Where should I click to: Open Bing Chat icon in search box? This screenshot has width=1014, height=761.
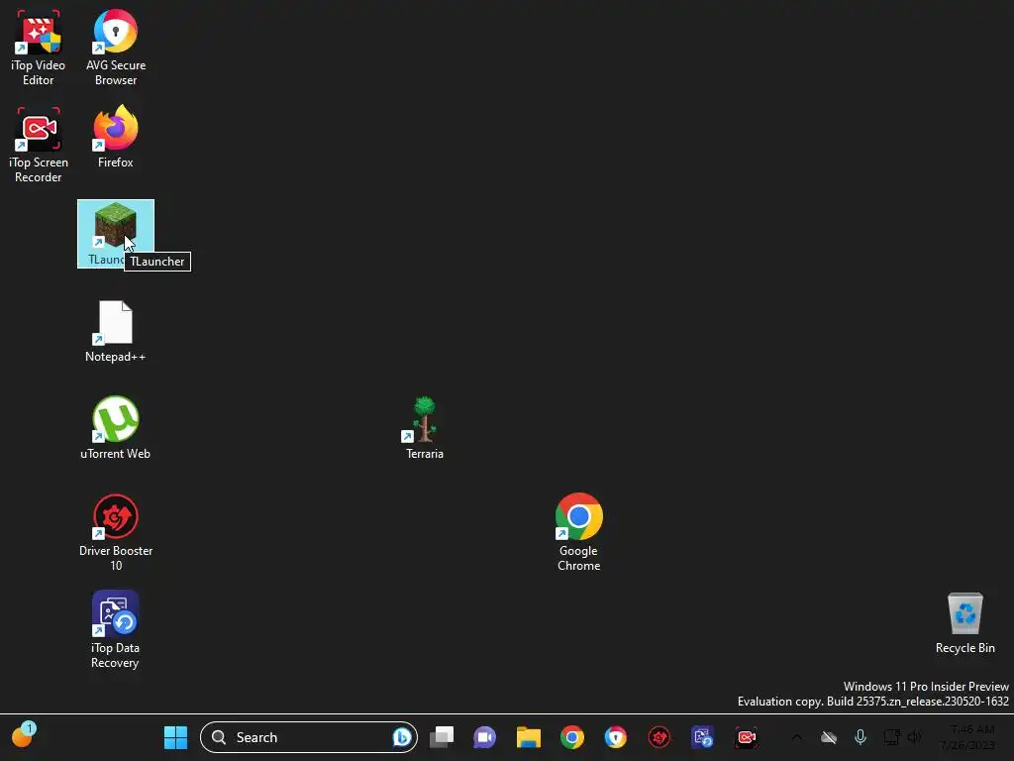click(x=402, y=737)
